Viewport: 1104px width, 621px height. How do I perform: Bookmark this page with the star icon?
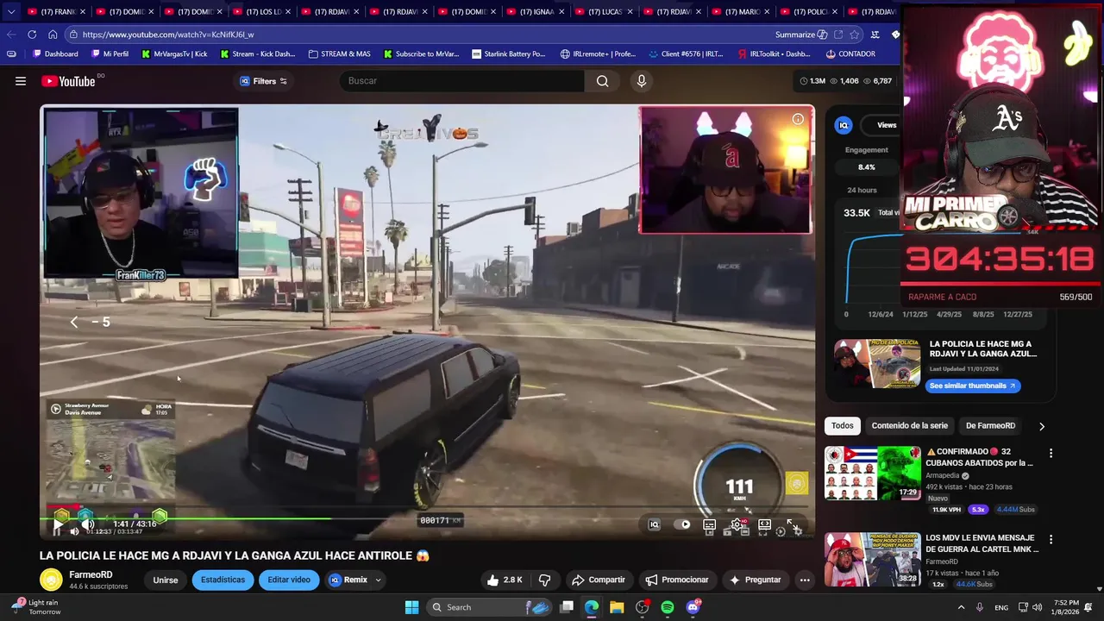point(854,34)
